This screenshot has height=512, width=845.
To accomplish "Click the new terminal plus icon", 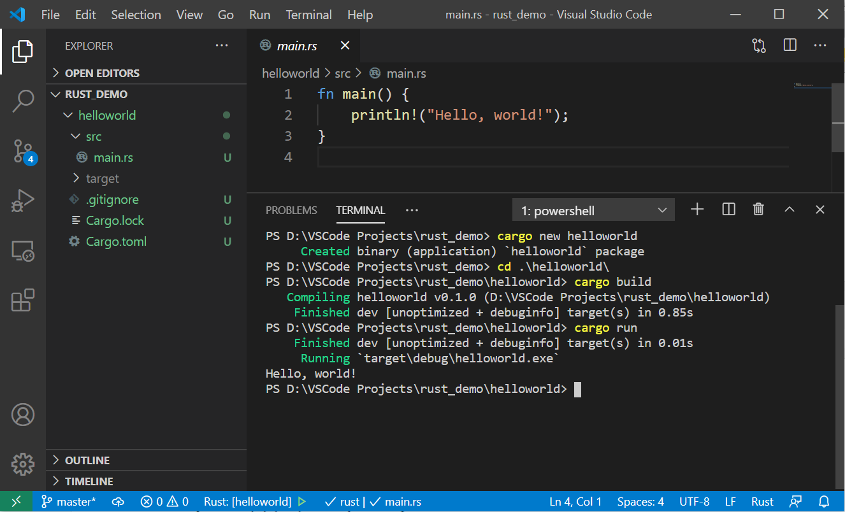I will pos(697,210).
